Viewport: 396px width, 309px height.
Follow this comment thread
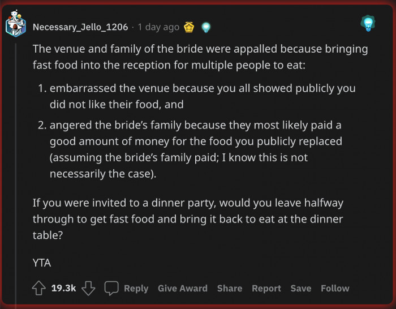[x=335, y=288]
